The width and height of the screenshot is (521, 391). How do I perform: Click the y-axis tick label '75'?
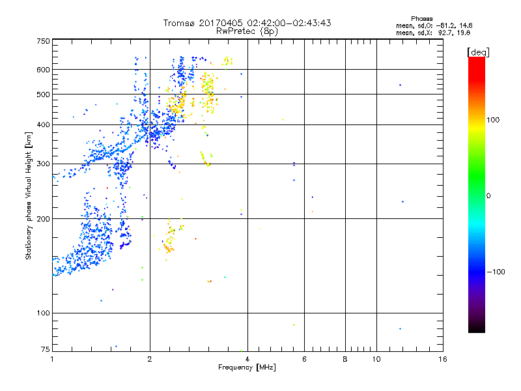click(46, 349)
